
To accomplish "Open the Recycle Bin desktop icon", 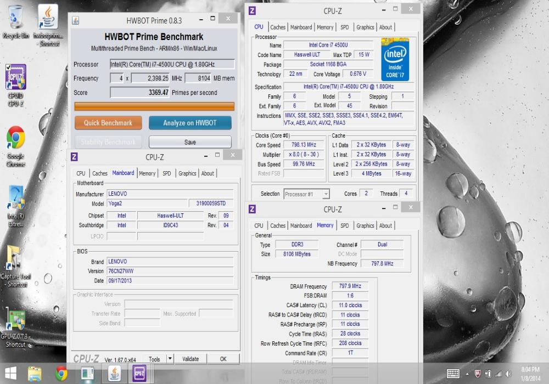I will point(15,21).
